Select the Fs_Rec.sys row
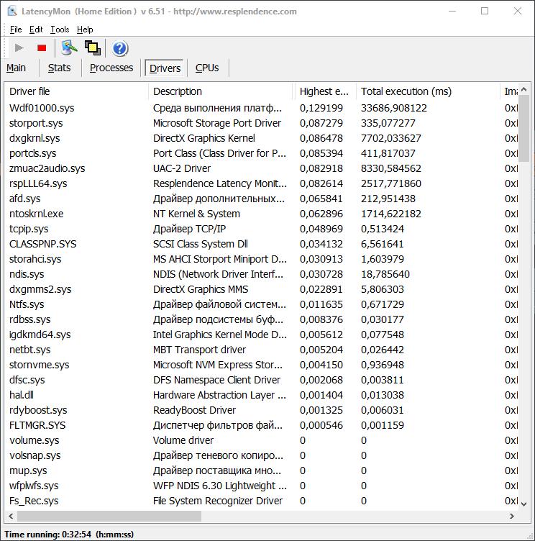Viewport: 535px width, 541px height. (x=261, y=501)
